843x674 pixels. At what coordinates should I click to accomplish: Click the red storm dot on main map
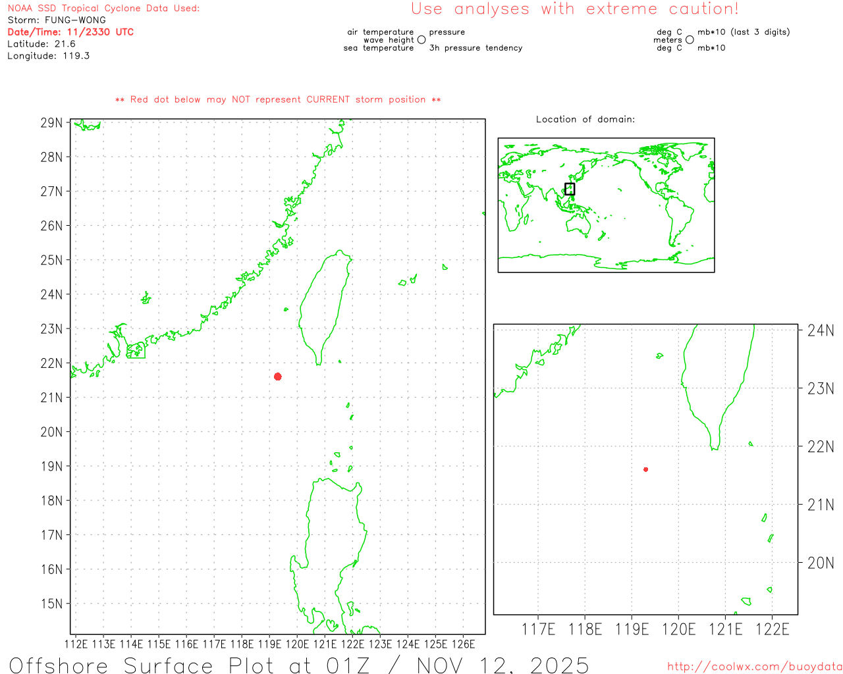(x=278, y=376)
